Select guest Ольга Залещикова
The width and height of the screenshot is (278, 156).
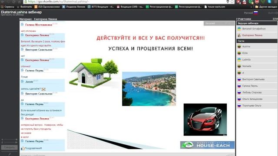click(257, 99)
